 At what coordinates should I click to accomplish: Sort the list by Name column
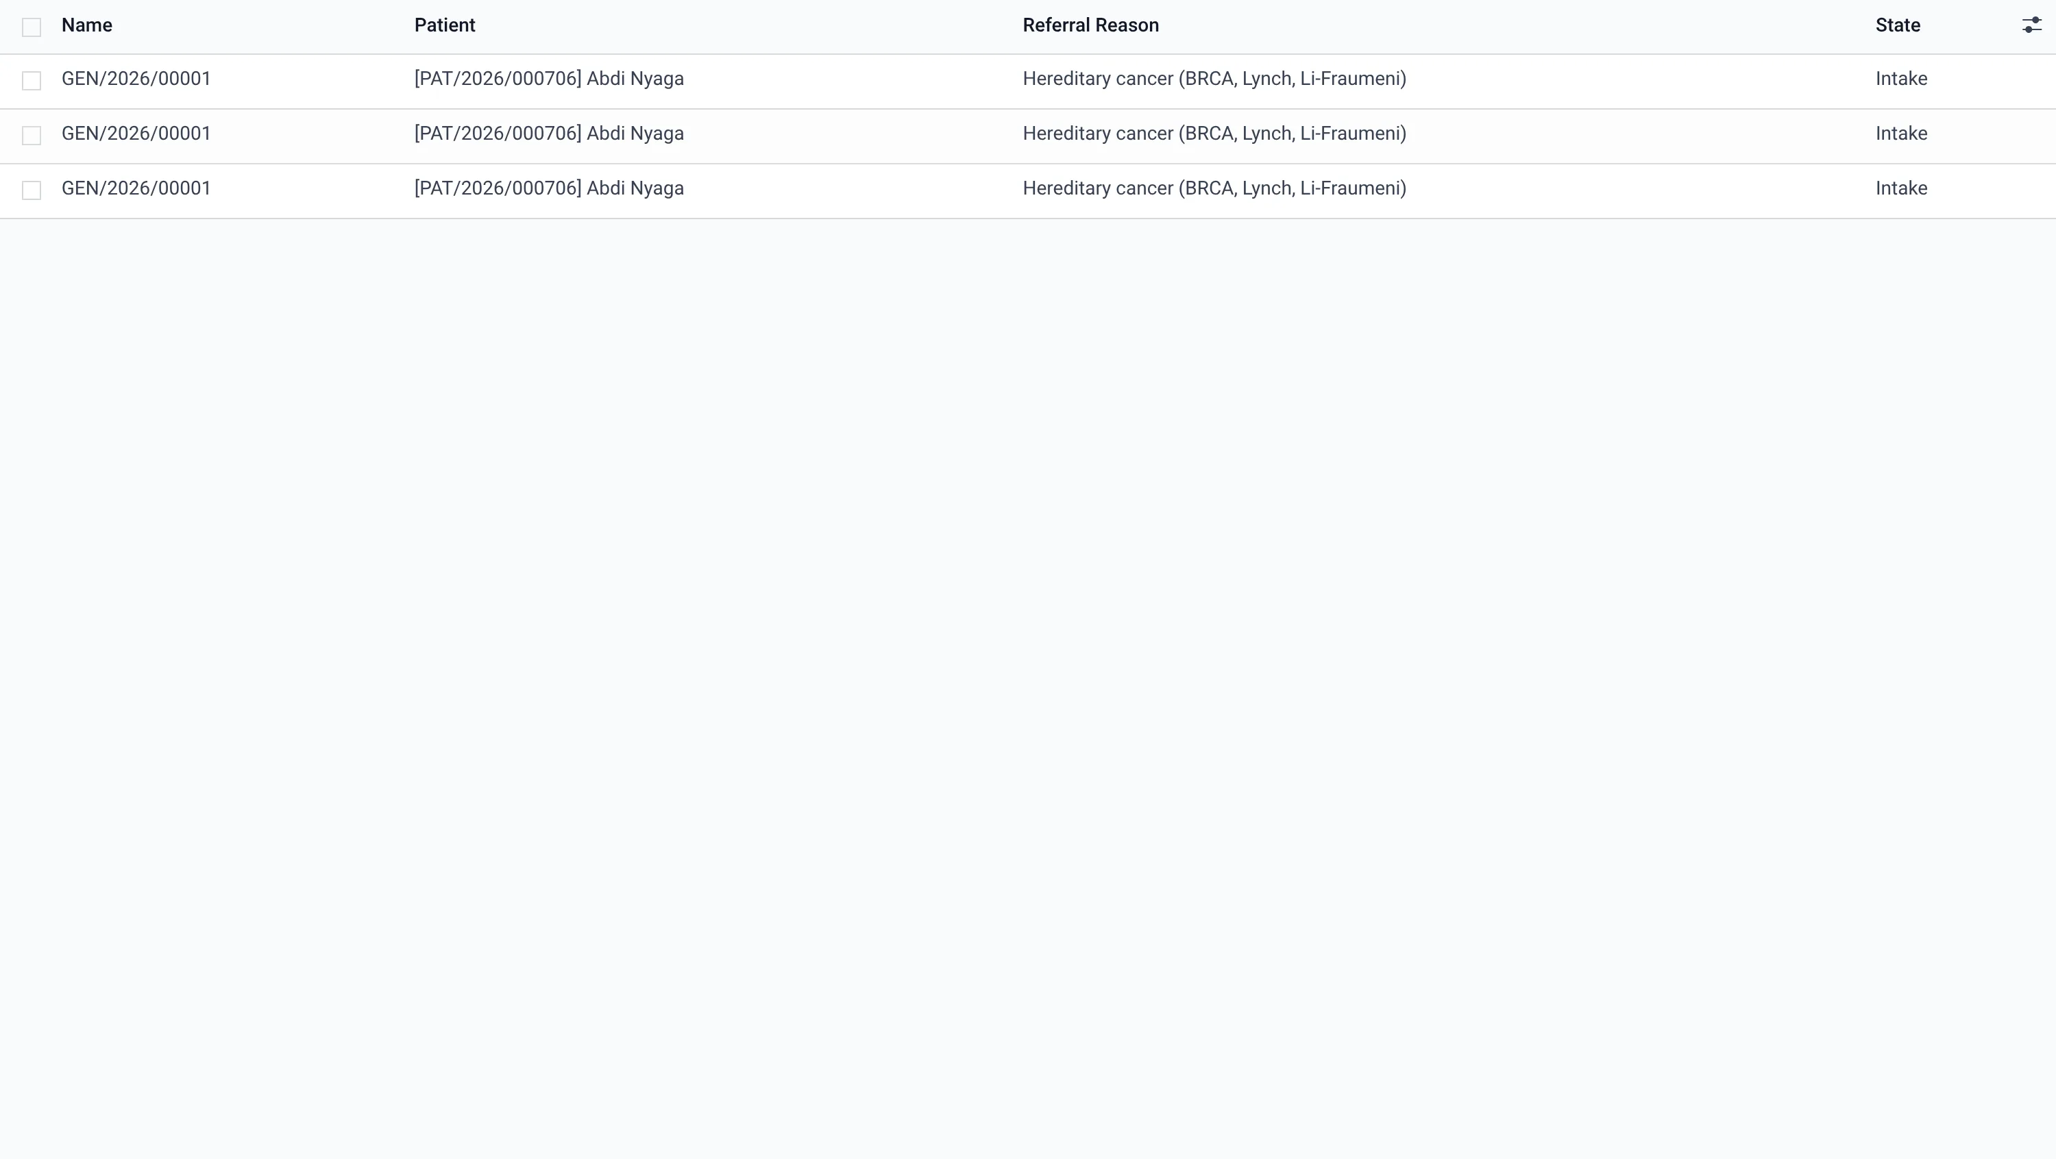click(x=87, y=25)
